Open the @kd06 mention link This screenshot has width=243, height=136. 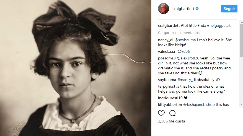[184, 51]
